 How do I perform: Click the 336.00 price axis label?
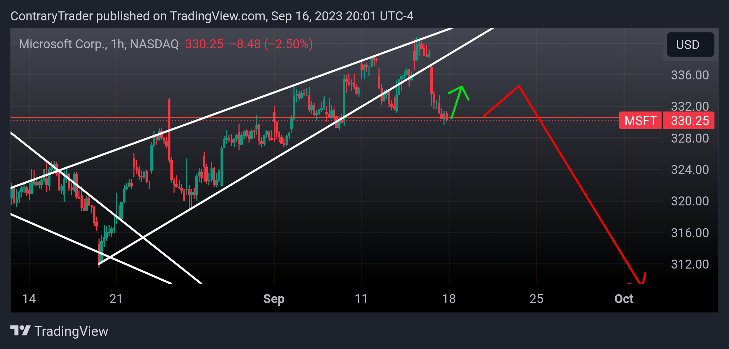coord(690,75)
